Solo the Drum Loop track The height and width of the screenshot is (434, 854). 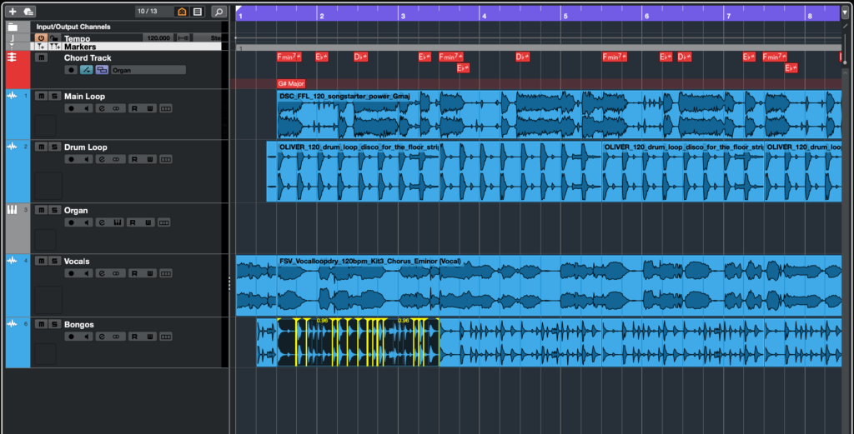[54, 147]
